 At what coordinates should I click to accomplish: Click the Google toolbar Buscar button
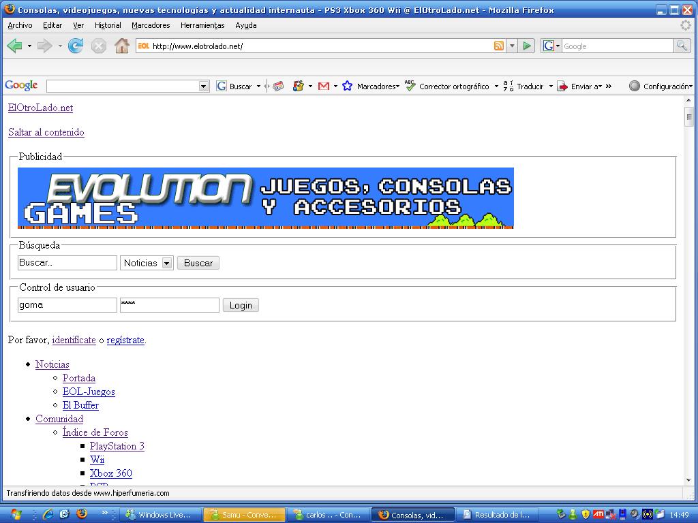tap(234, 86)
